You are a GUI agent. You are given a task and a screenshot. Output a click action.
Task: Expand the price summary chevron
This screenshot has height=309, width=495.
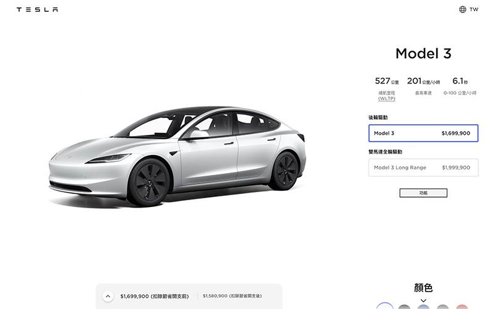pos(108,297)
